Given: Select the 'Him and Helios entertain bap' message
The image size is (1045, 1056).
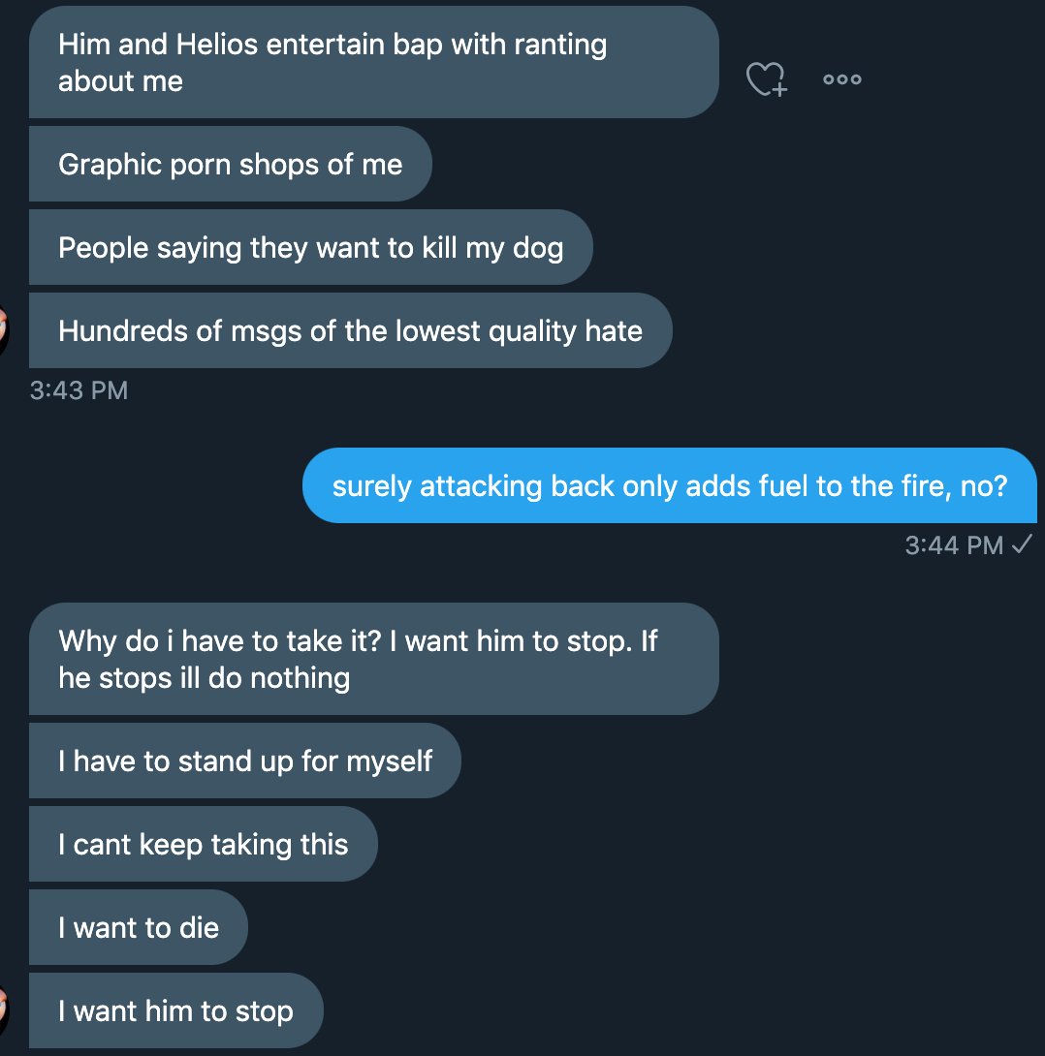Looking at the screenshot, I should (x=373, y=63).
